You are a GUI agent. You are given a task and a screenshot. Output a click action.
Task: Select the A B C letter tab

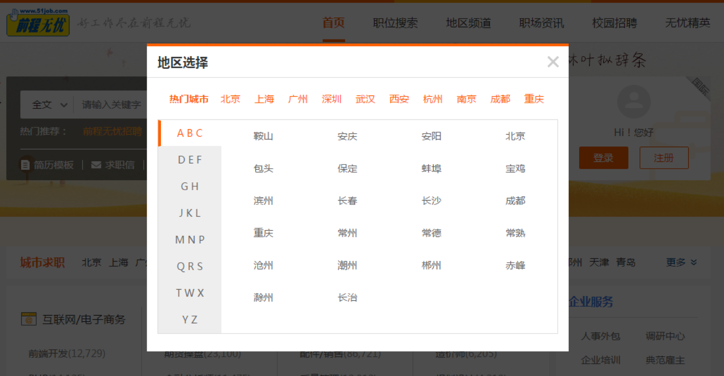(x=190, y=133)
